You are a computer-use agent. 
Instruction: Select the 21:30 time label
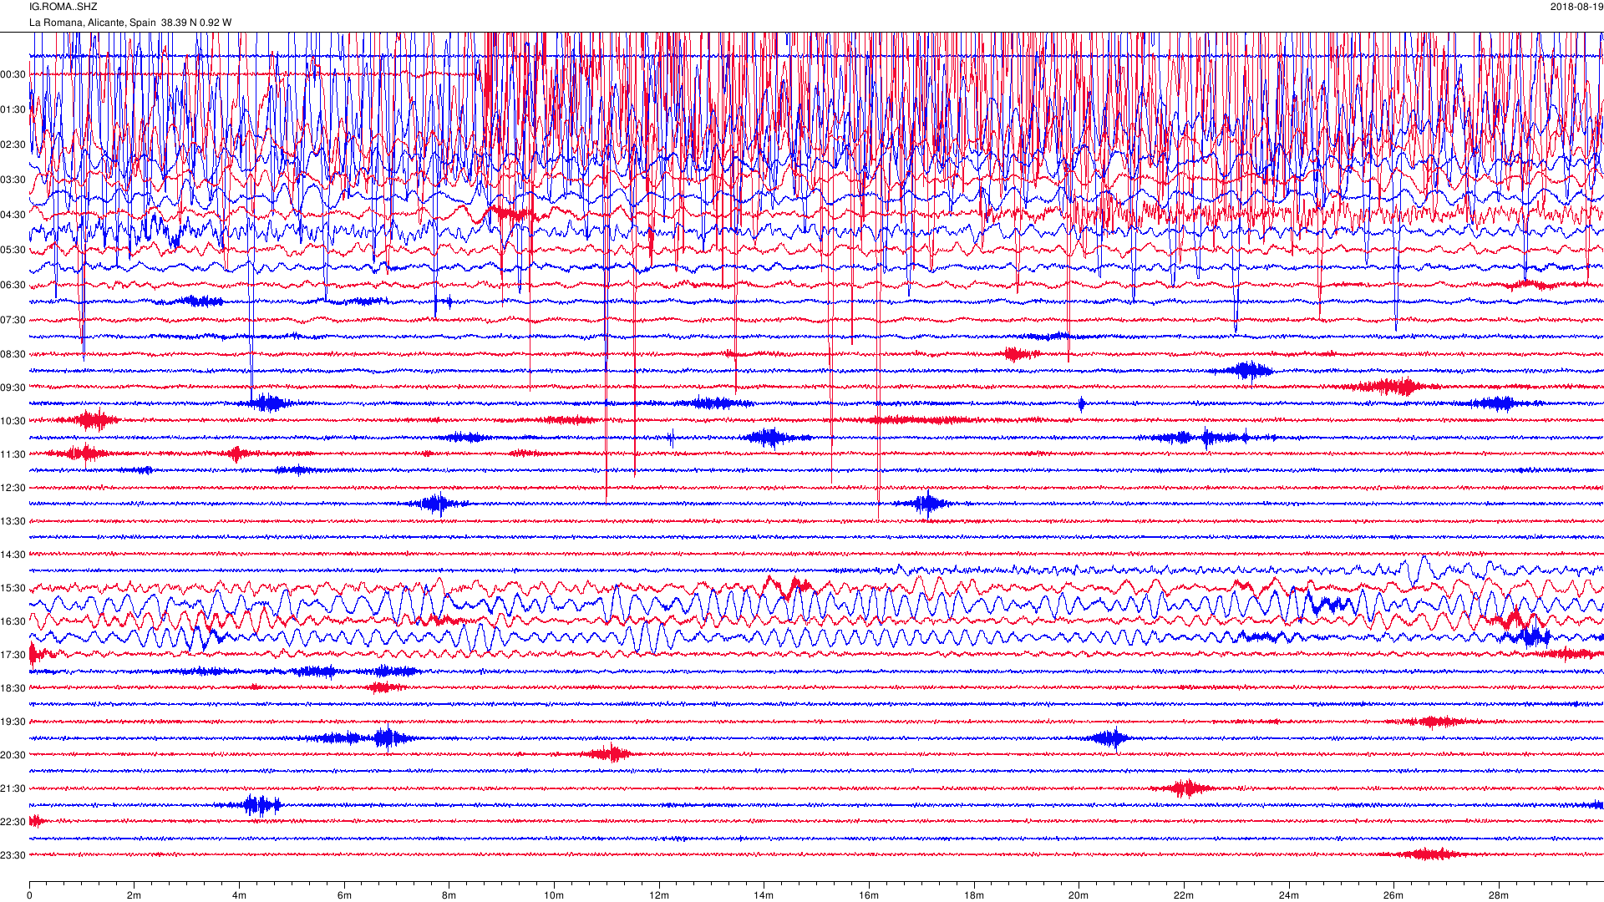(x=13, y=788)
